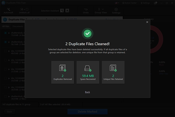Expand the 35.6 MB dsc group
The width and height of the screenshot is (175, 117).
pyautogui.click(x=9, y=78)
